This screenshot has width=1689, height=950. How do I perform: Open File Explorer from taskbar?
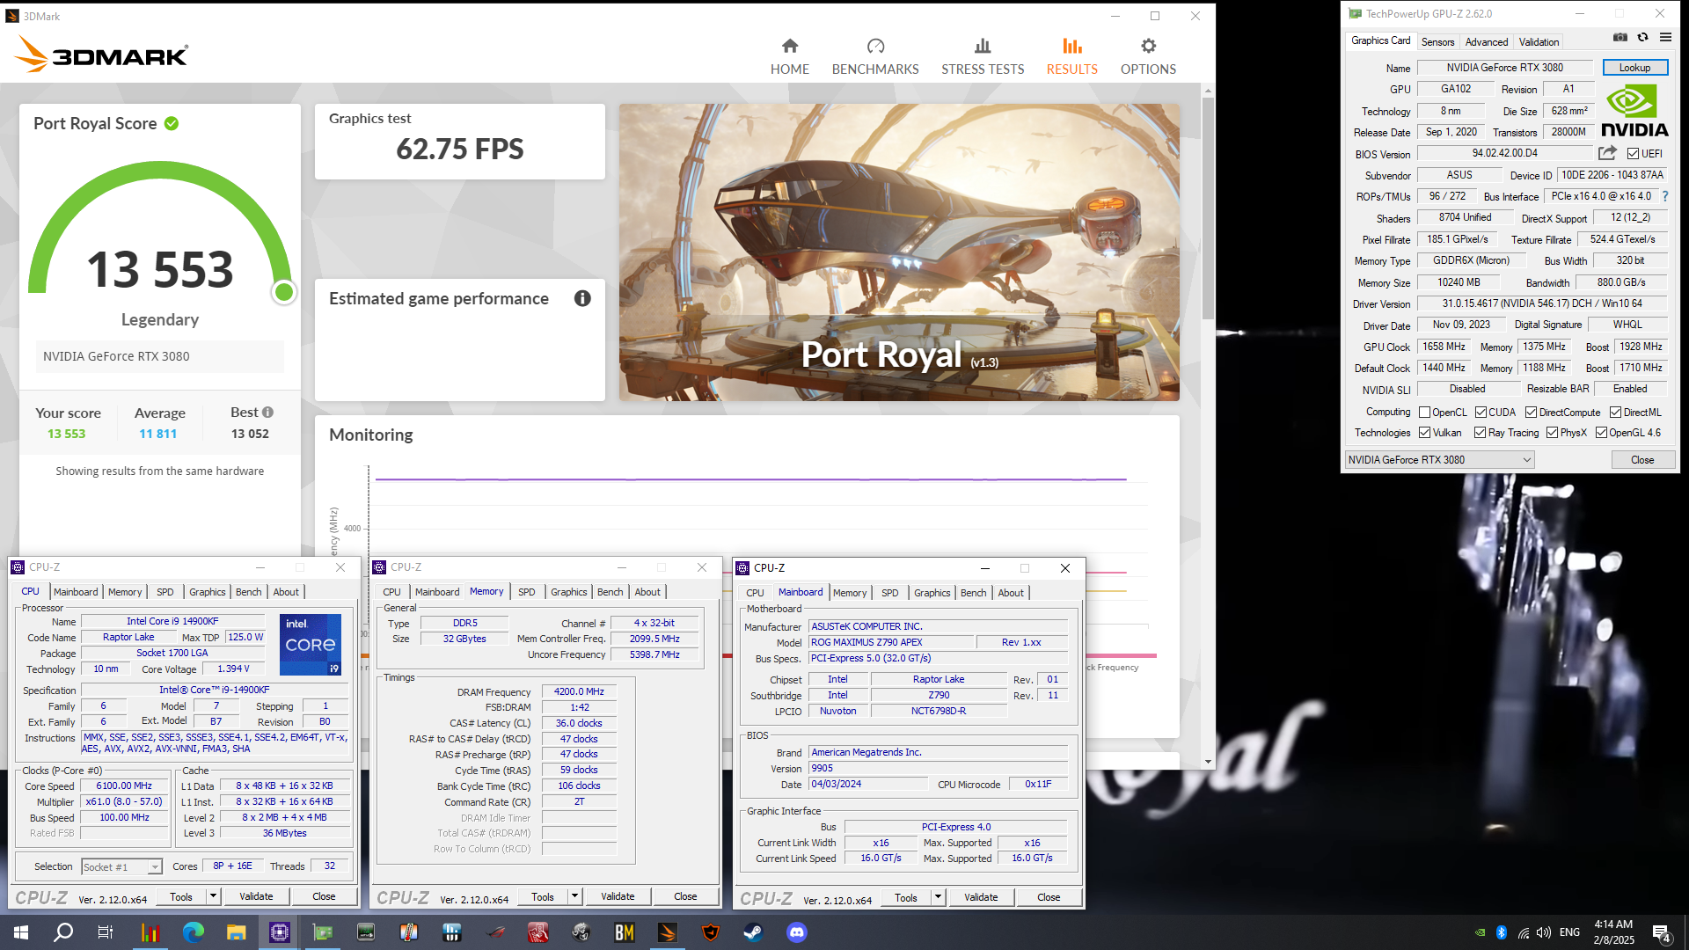tap(236, 932)
